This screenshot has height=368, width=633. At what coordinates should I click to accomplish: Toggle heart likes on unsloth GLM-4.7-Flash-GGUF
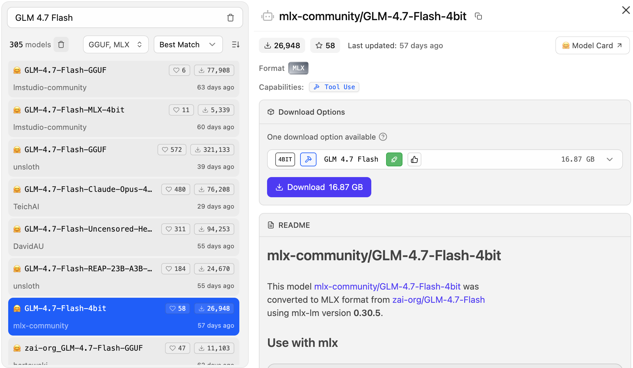click(x=172, y=150)
